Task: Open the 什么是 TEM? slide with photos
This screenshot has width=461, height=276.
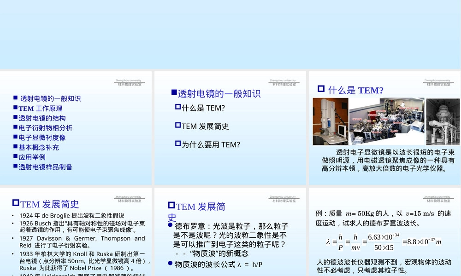Action: coord(385,128)
